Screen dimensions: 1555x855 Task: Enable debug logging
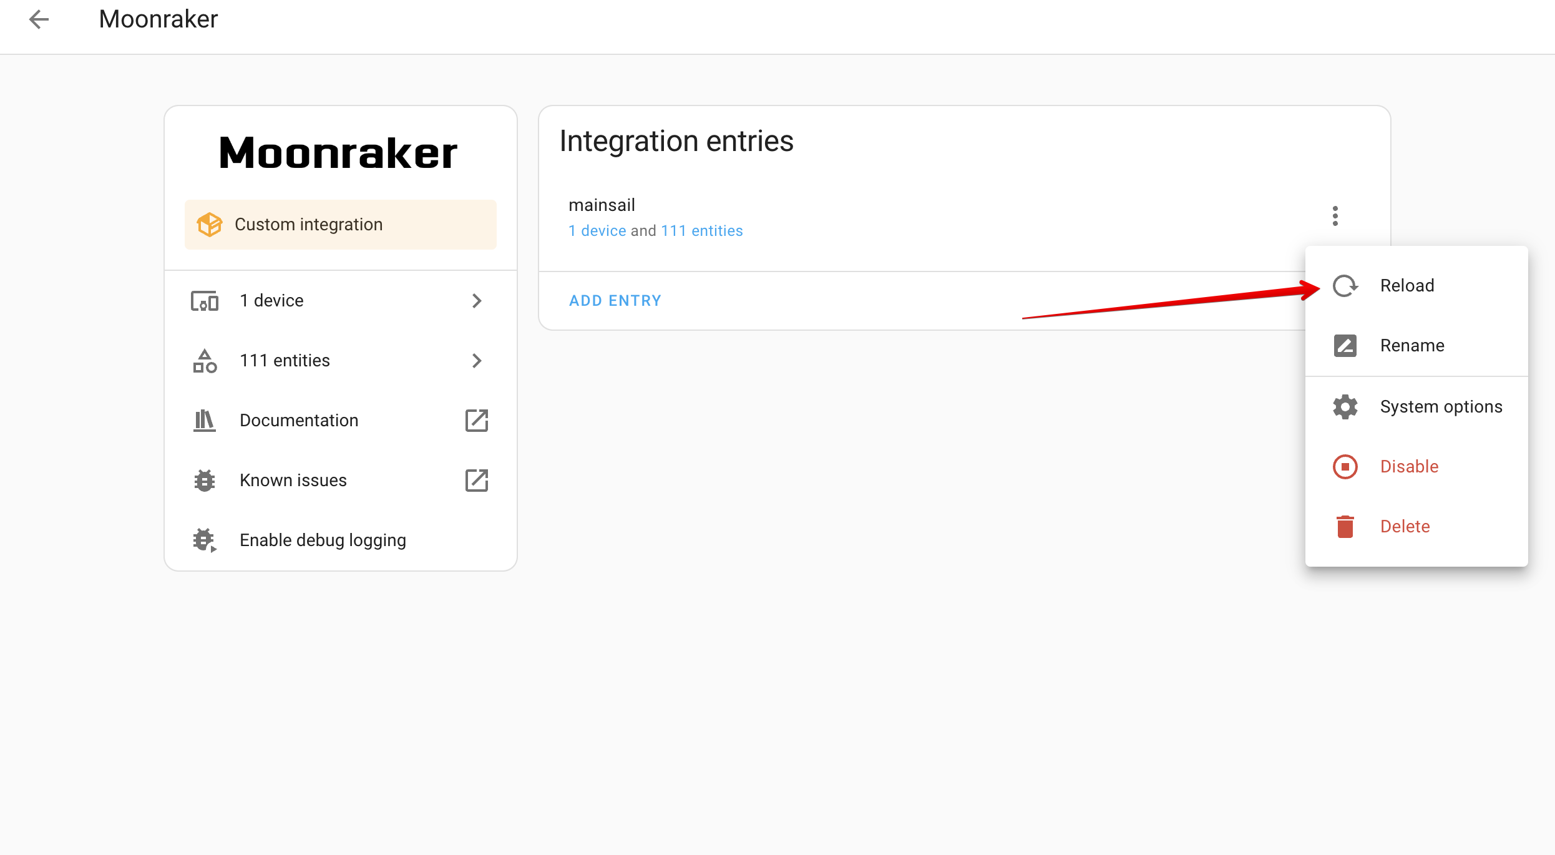[x=322, y=540]
